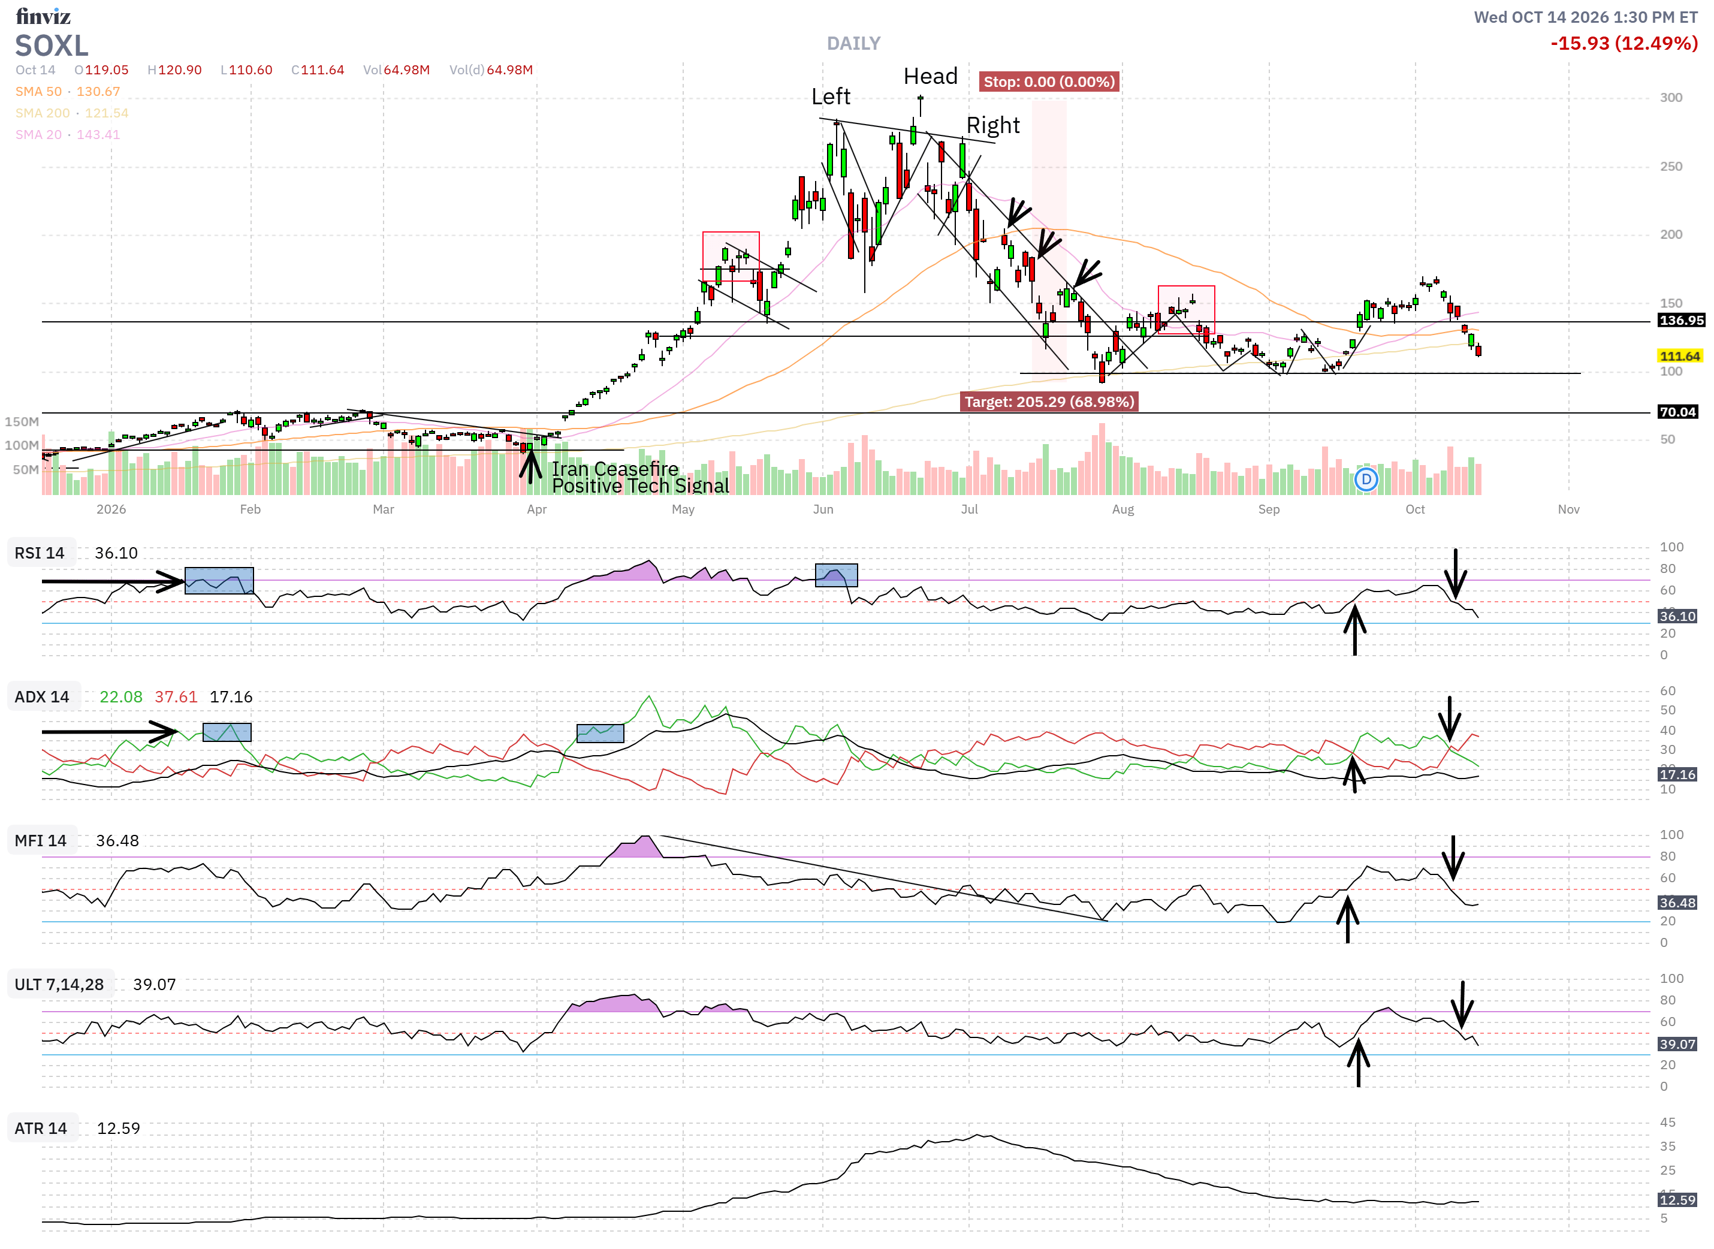Click the blue dividend D marker
1714x1249 pixels.
pos(1365,479)
